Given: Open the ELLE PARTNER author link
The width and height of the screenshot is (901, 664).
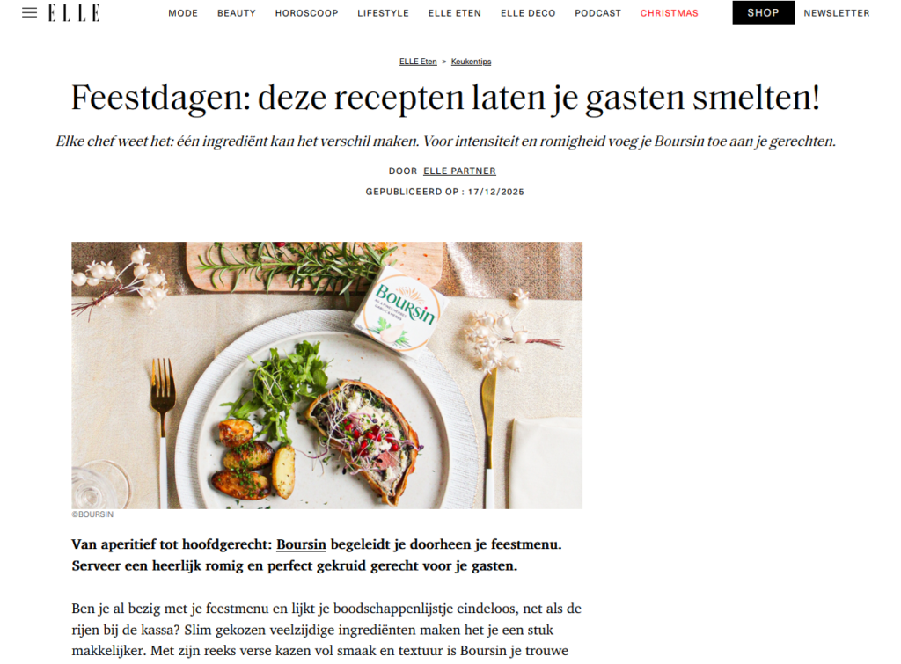Looking at the screenshot, I should point(459,171).
